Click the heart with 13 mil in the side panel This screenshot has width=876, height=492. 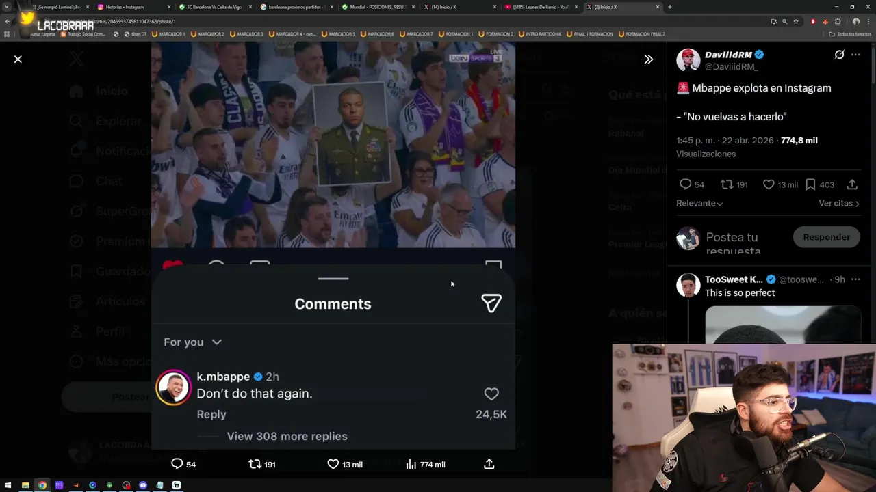780,184
